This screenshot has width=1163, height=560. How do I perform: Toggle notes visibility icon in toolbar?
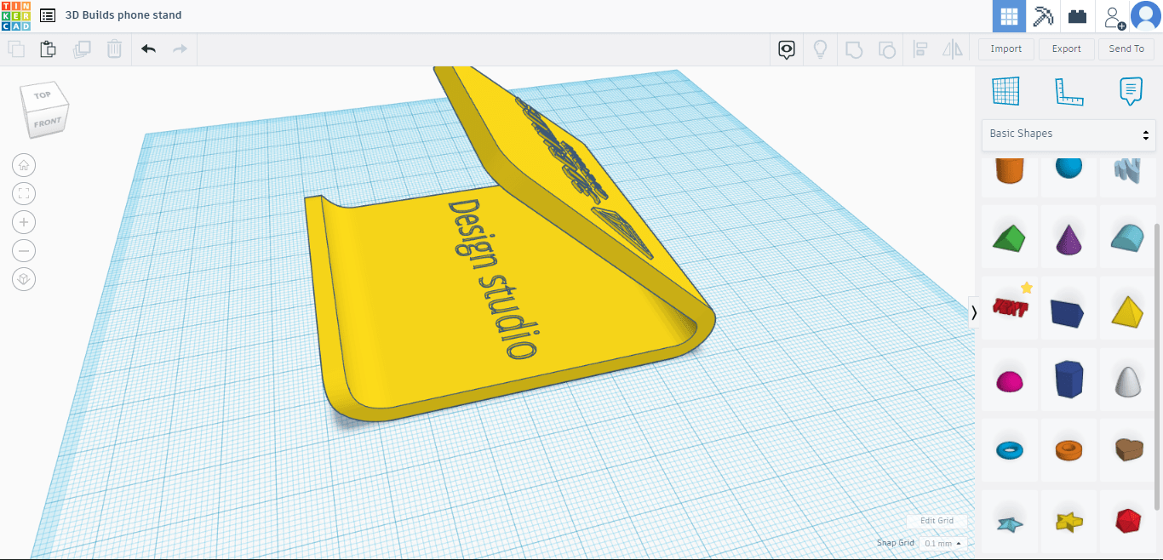(787, 49)
